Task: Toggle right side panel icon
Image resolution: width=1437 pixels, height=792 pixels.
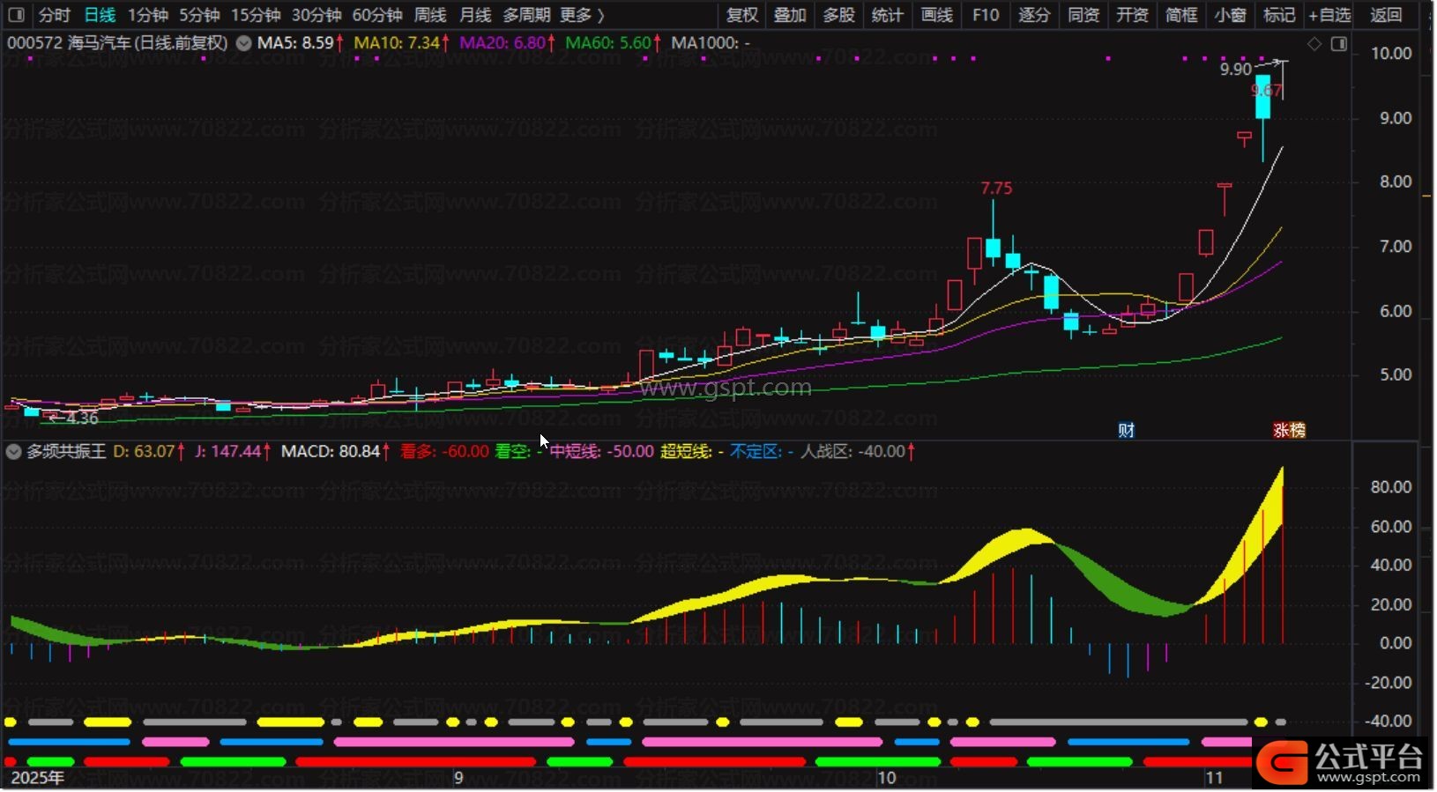Action: click(x=1338, y=44)
